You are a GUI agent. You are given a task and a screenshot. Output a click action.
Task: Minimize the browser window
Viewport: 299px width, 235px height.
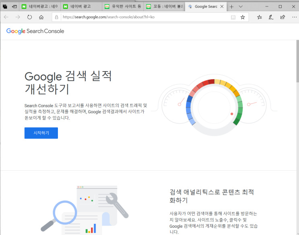coord(267,7)
